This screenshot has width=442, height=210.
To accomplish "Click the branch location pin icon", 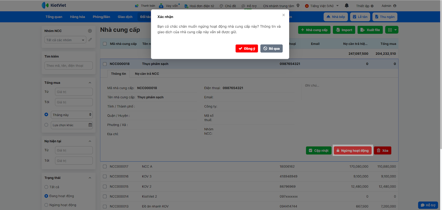I will [x=298, y=6].
